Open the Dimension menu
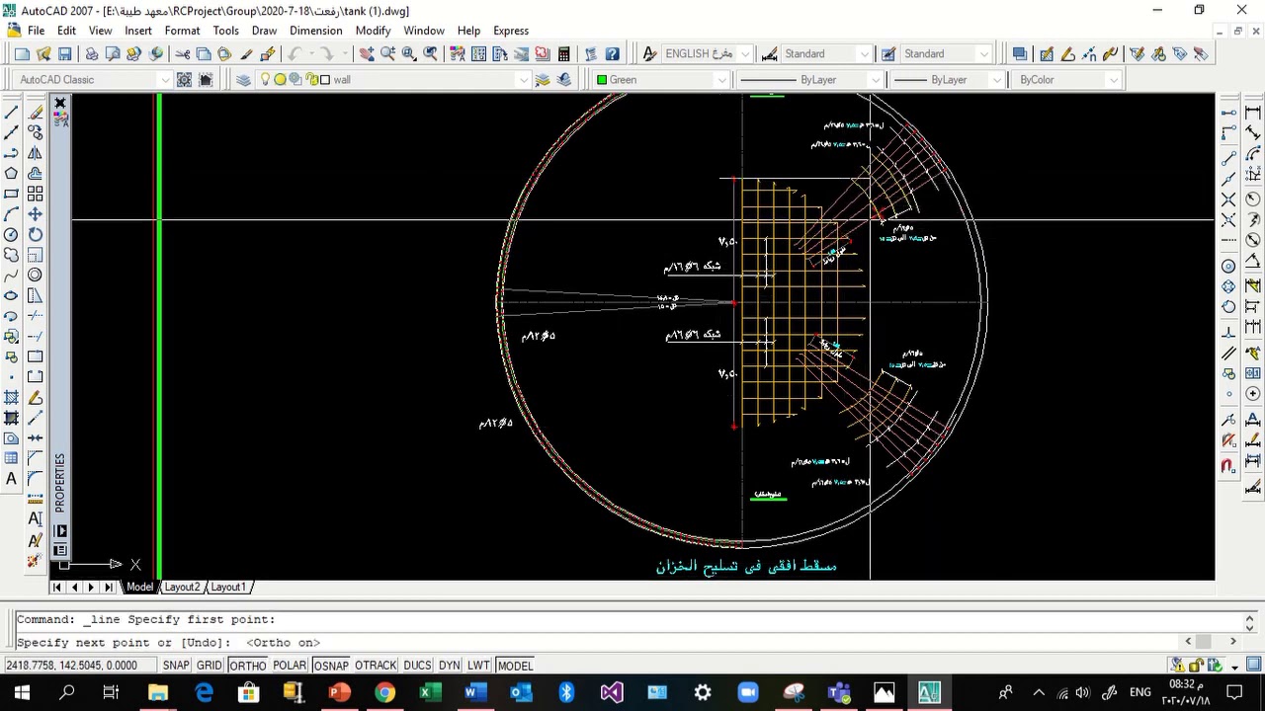The image size is (1265, 711). coord(315,31)
